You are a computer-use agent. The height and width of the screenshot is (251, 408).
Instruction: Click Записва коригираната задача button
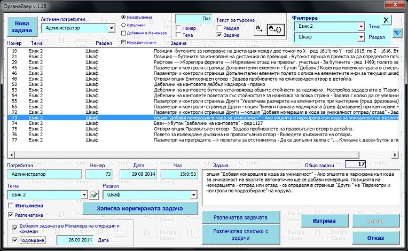tap(139, 208)
